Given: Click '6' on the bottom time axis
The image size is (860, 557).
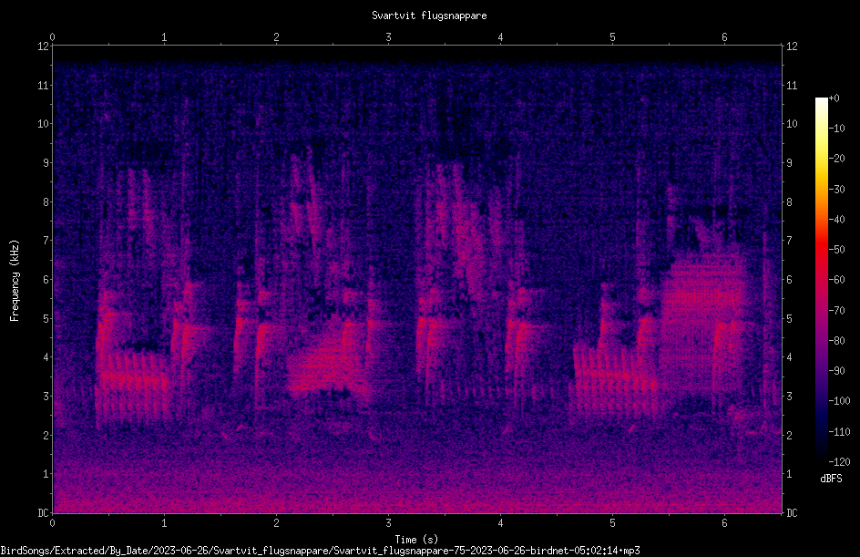Looking at the screenshot, I should pyautogui.click(x=724, y=523).
